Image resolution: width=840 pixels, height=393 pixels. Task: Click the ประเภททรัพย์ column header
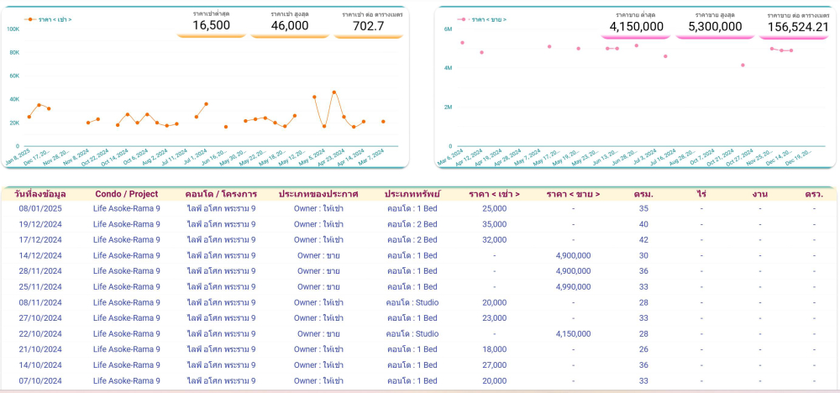click(x=412, y=194)
